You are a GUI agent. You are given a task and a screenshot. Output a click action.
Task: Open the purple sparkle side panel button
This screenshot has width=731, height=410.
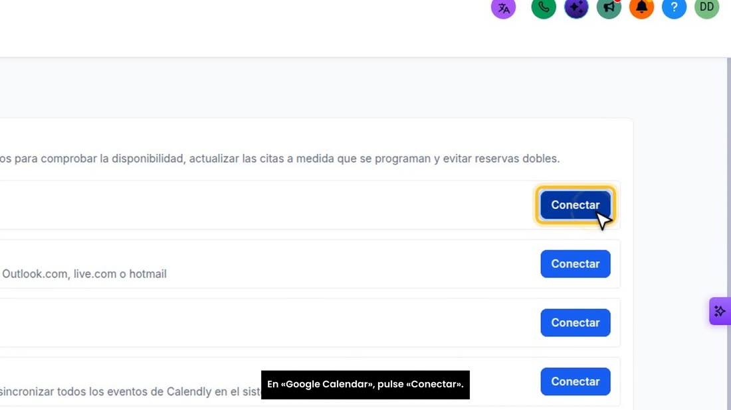[720, 311]
